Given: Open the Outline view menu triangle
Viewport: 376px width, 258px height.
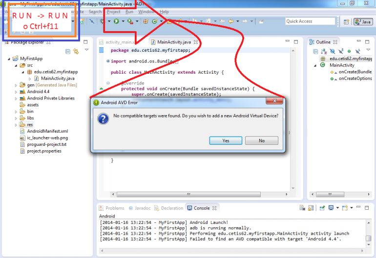Looking at the screenshot, I should tap(368, 50).
